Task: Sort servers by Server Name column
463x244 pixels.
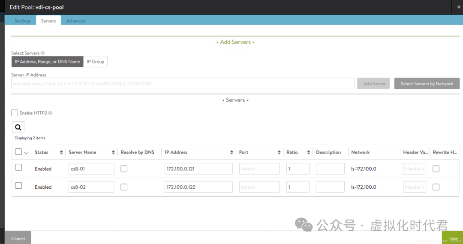Action: point(113,152)
